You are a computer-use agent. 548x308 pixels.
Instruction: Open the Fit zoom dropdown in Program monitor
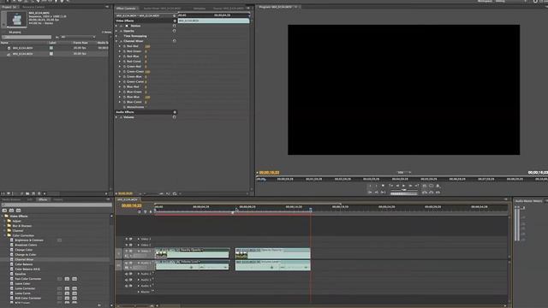[403, 172]
